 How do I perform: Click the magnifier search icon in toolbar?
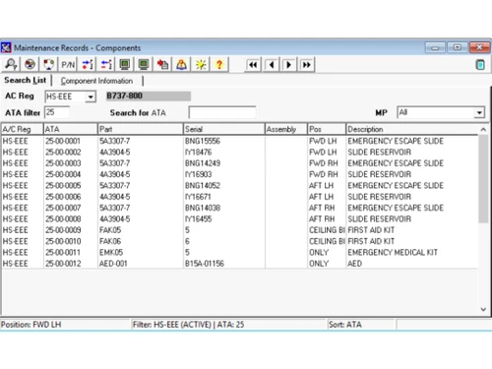click(x=11, y=64)
